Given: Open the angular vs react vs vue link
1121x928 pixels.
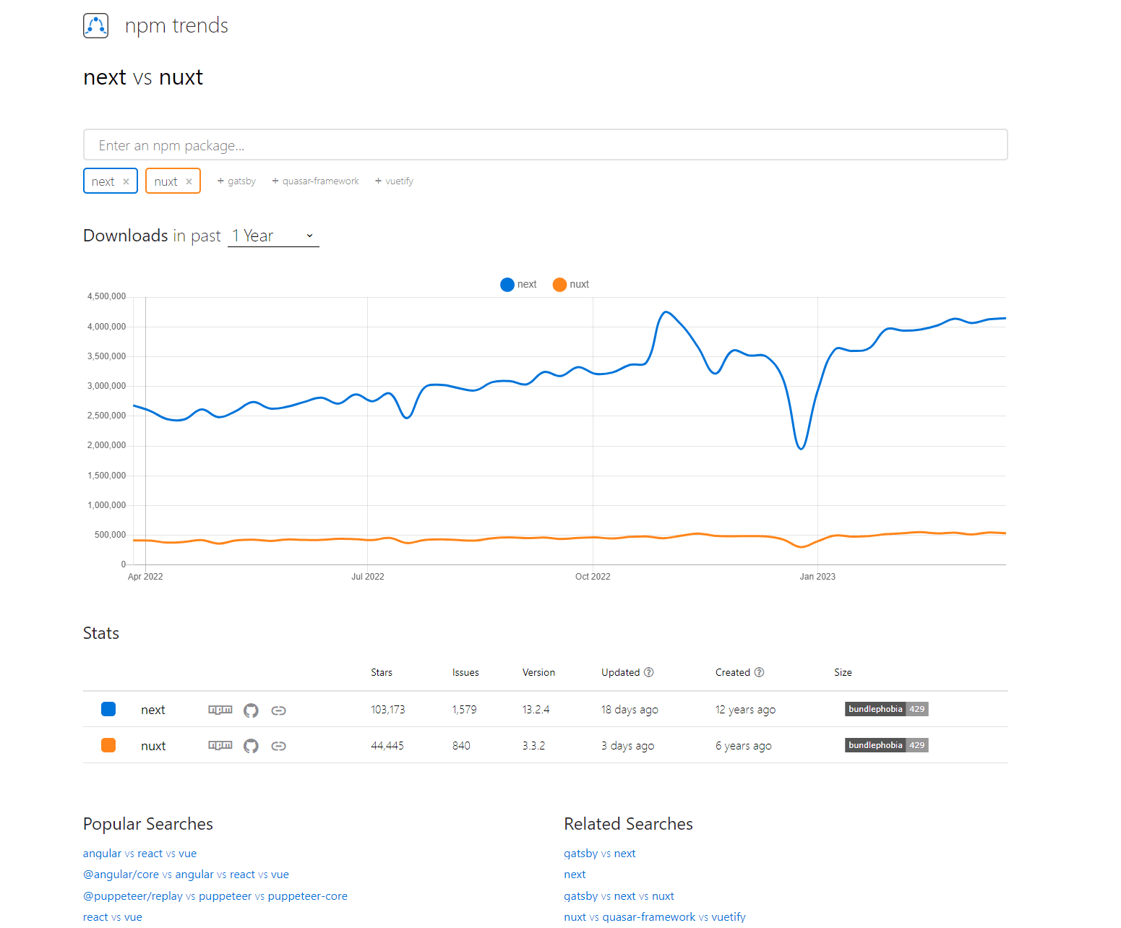Looking at the screenshot, I should (x=139, y=854).
